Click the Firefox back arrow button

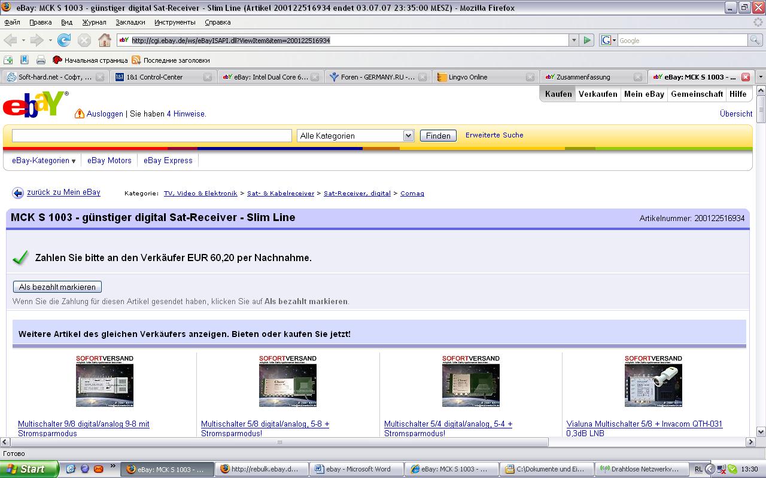pyautogui.click(x=11, y=40)
